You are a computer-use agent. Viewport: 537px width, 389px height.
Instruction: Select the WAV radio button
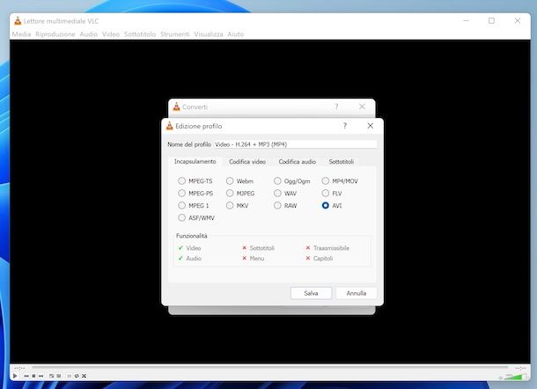277,193
